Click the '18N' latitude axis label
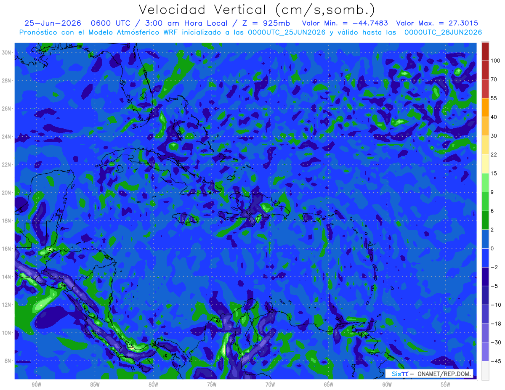 point(7,220)
